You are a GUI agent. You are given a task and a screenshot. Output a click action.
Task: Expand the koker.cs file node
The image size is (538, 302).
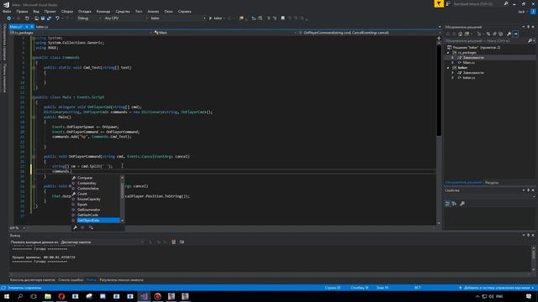pyautogui.click(x=452, y=78)
